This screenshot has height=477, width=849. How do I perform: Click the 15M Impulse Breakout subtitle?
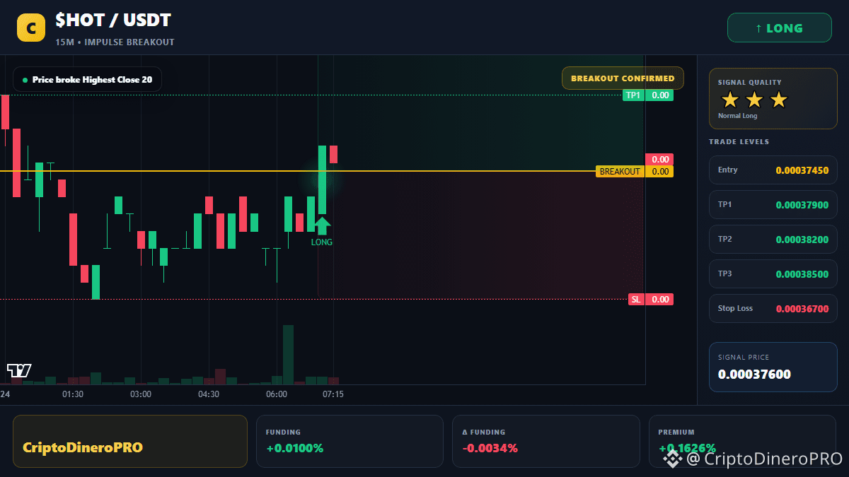(x=115, y=42)
